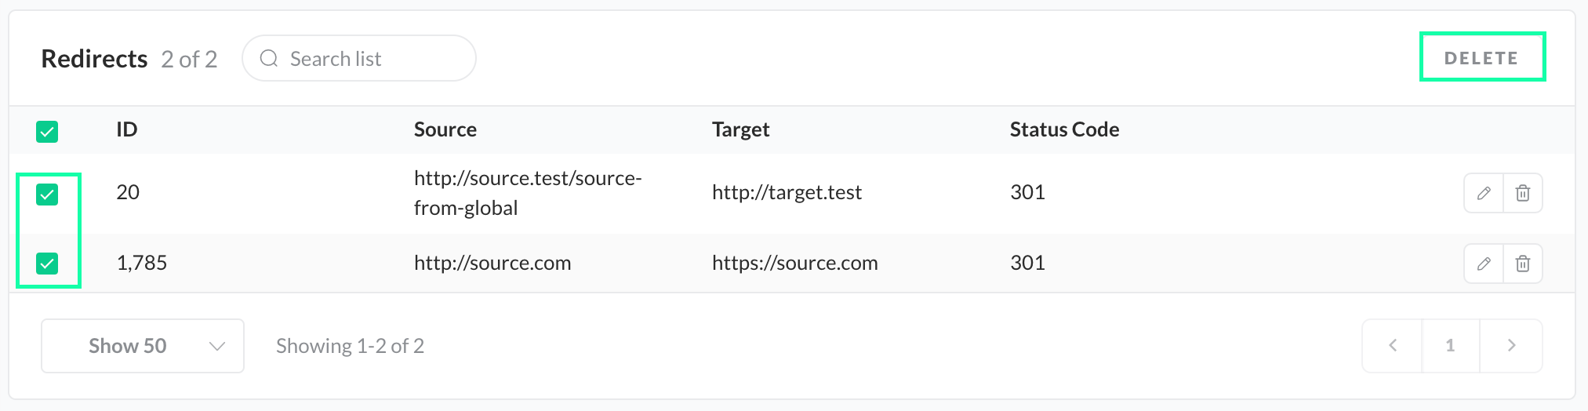Viewport: 1588px width, 411px height.
Task: Click the Status Code column header
Action: 1064,129
